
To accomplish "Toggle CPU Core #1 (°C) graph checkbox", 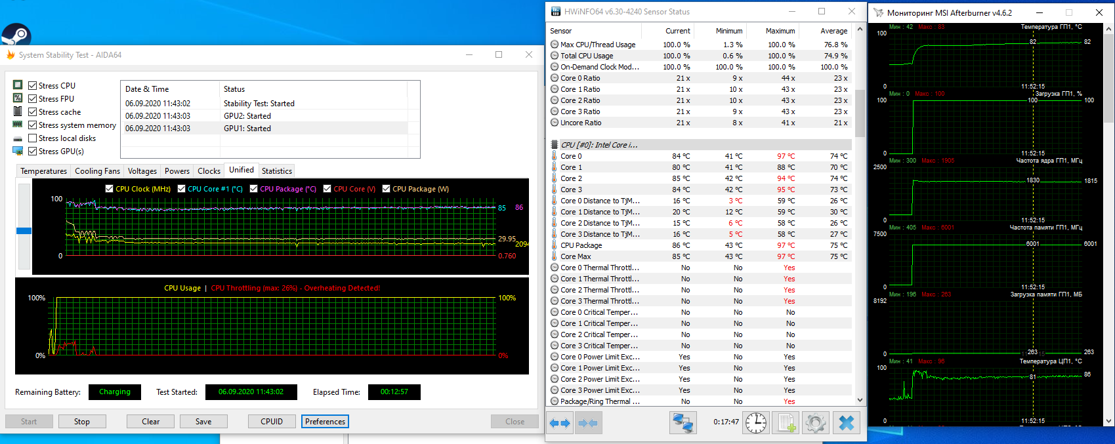I will coord(181,189).
